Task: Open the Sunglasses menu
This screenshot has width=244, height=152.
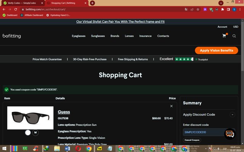Action: [98, 36]
